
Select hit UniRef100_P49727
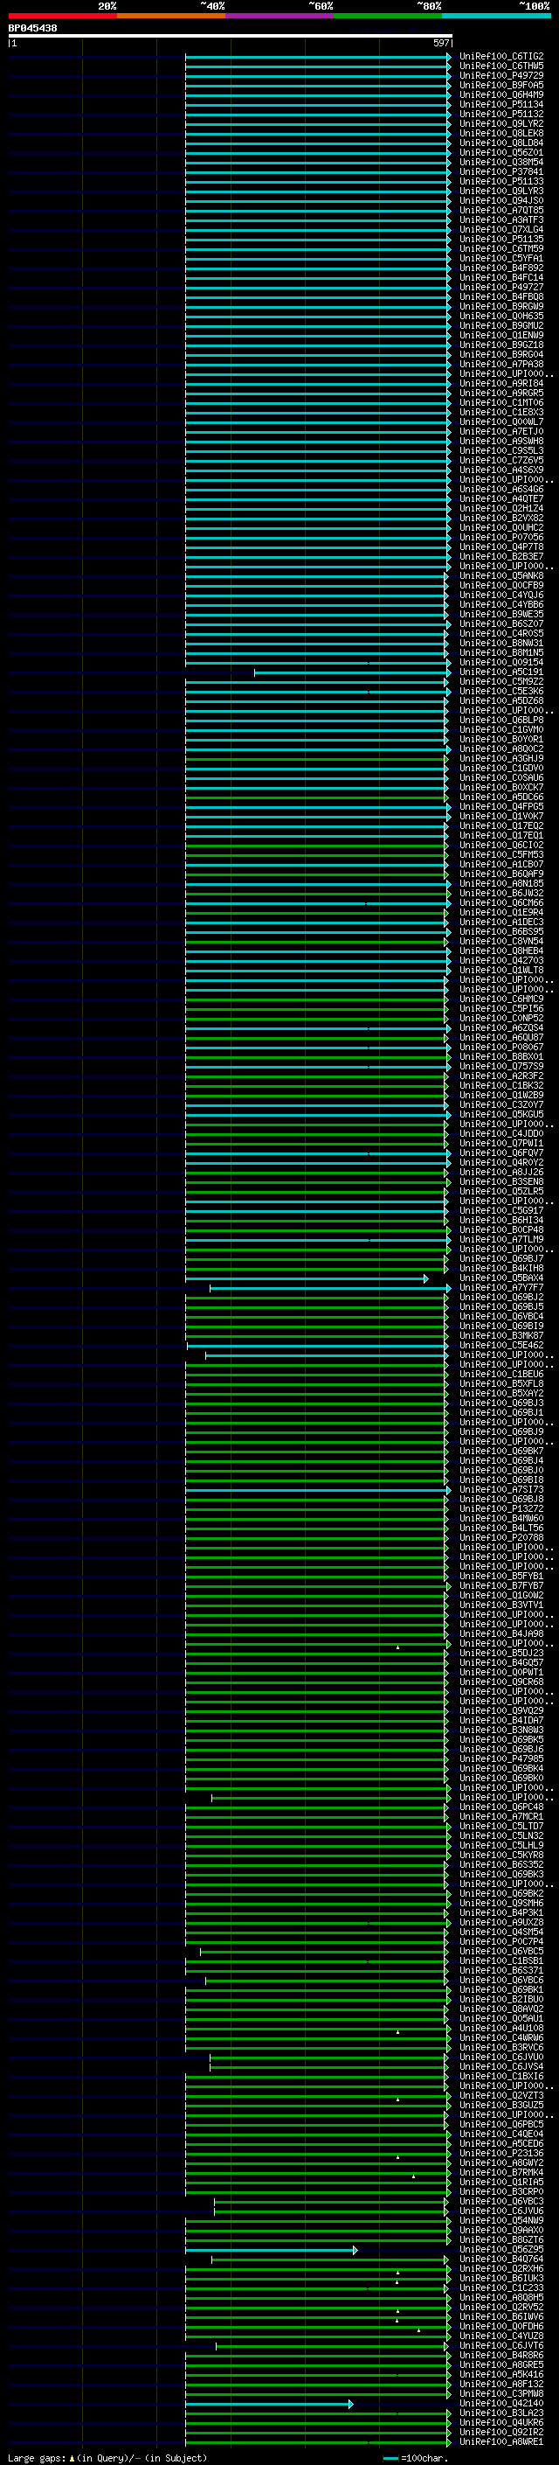click(500, 287)
